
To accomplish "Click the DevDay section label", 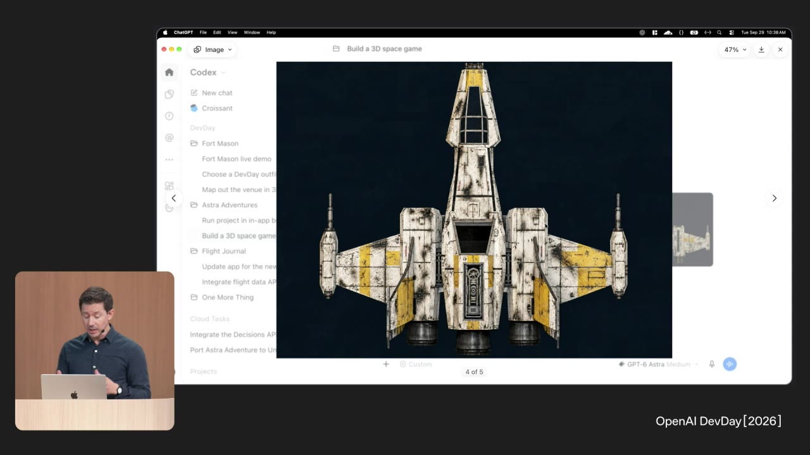I will (x=202, y=128).
